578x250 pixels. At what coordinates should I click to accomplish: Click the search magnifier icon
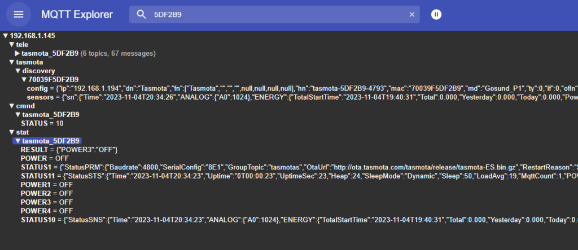[x=141, y=15]
